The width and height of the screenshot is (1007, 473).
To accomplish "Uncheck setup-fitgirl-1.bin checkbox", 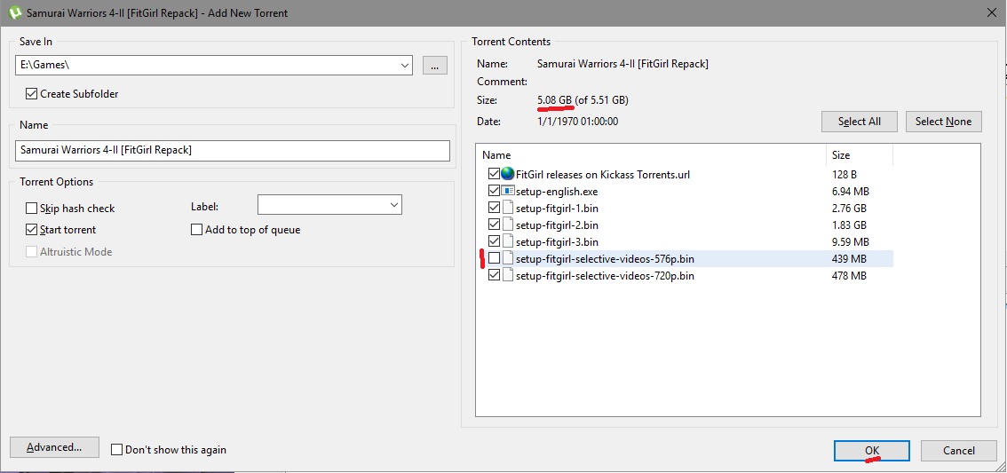I will (493, 208).
